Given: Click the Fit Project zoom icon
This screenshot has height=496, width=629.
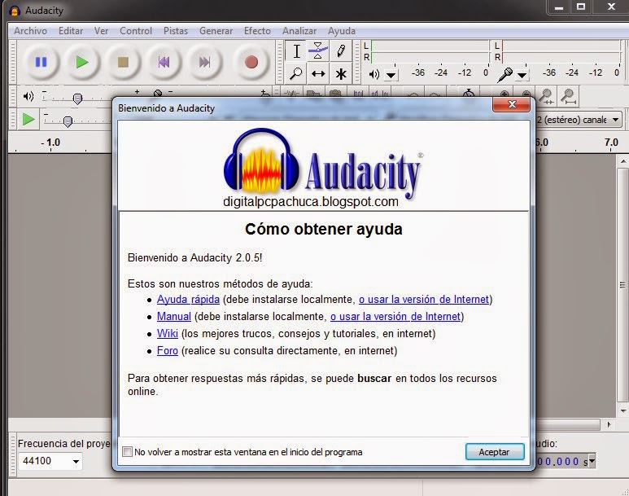Looking at the screenshot, I should click(x=568, y=96).
